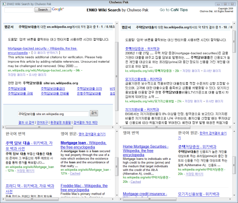The width and height of the screenshot is (238, 203).
Task: Click the 이 페이지 번역하기 translate link
Action: click(x=46, y=53)
